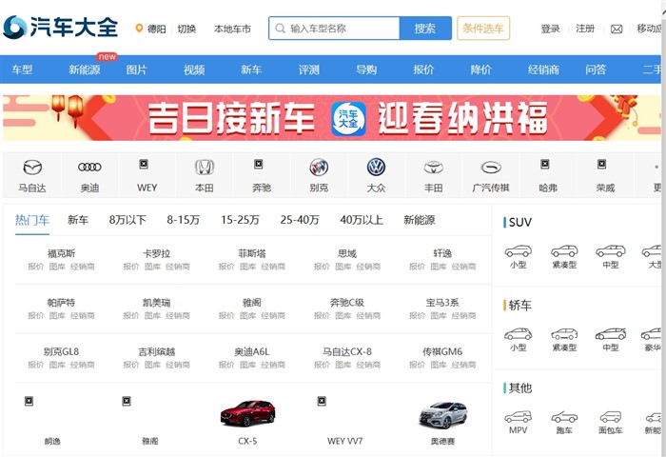This screenshot has height=457, width=666.
Task: Click the 条件选车 button
Action: pos(483,29)
